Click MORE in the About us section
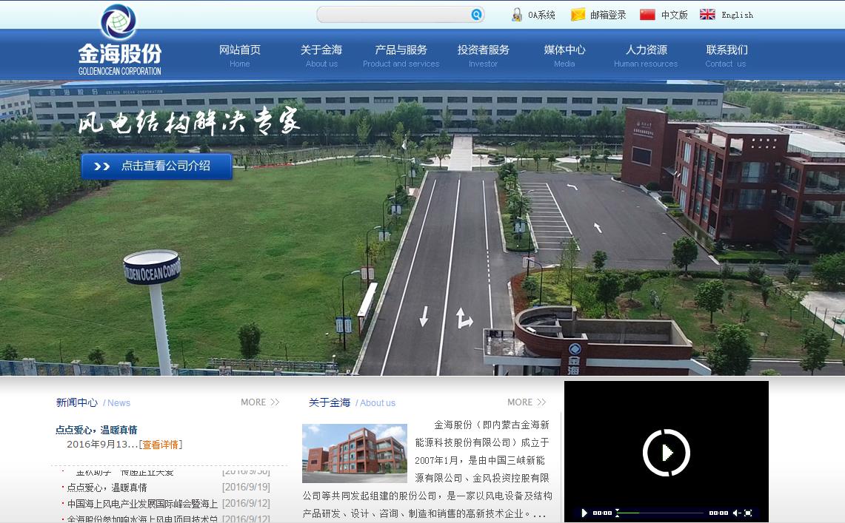This screenshot has width=845, height=523. click(527, 402)
